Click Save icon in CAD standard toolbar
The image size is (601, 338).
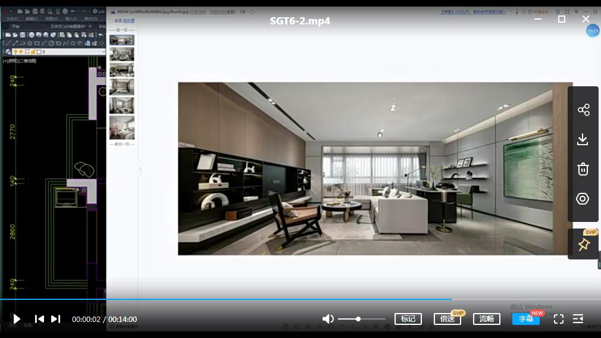pyautogui.click(x=23, y=35)
